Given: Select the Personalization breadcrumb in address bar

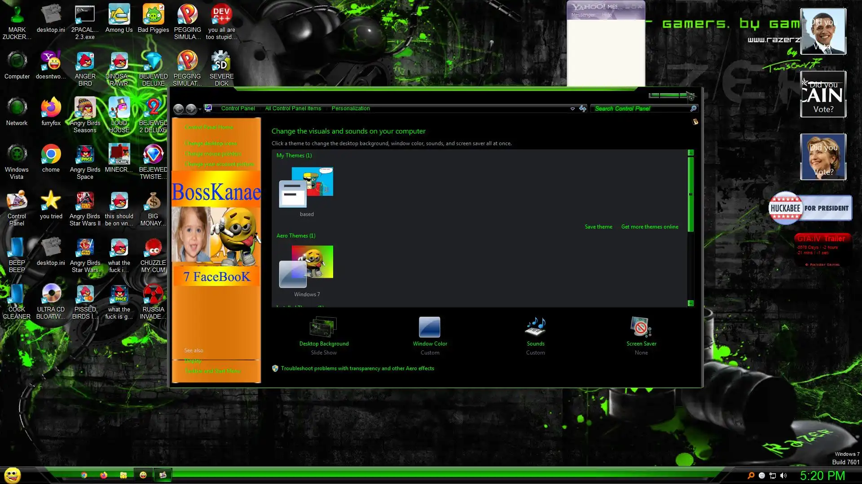Looking at the screenshot, I should click(351, 108).
